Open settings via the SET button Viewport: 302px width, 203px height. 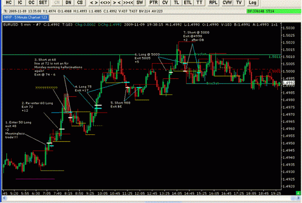[x=43, y=2]
